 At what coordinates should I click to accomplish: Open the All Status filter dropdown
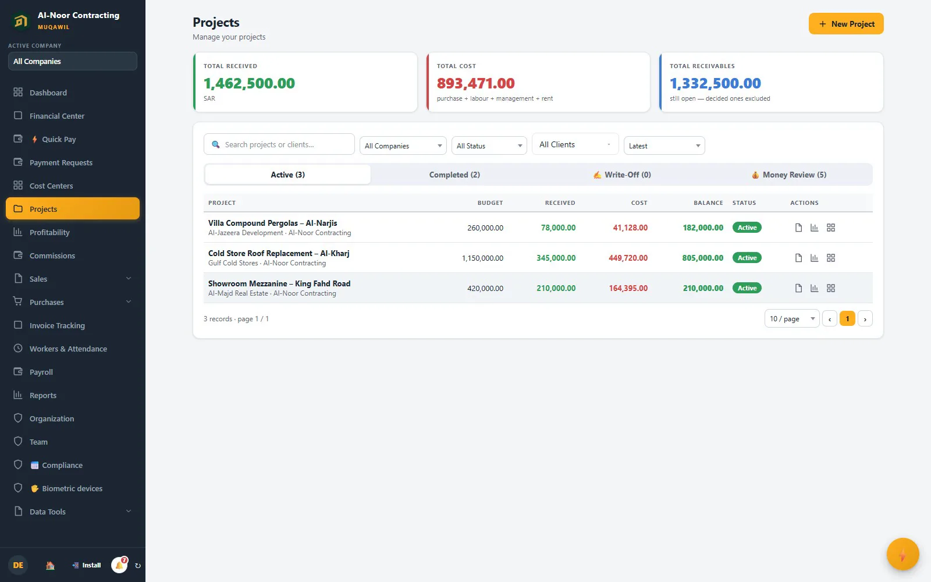pyautogui.click(x=489, y=145)
